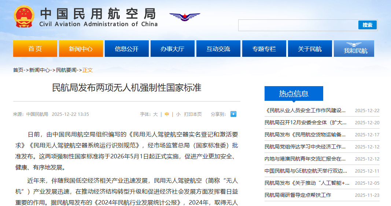The image size is (391, 206).
Task: Click the 中国民用航空局 site title
Action: 98,14
